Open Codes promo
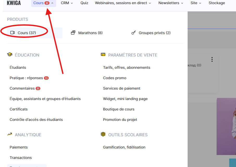 click(115, 78)
